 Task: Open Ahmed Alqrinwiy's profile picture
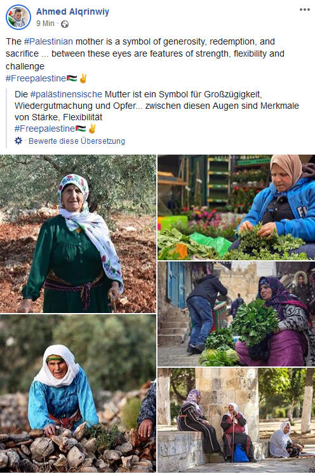pos(18,17)
